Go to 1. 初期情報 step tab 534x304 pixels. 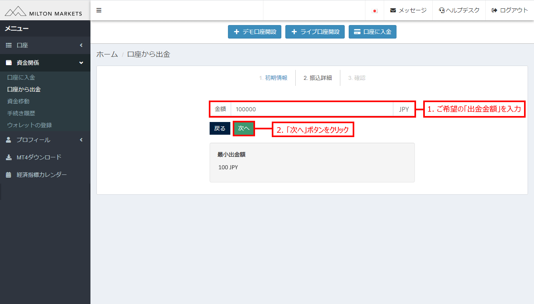pos(273,78)
